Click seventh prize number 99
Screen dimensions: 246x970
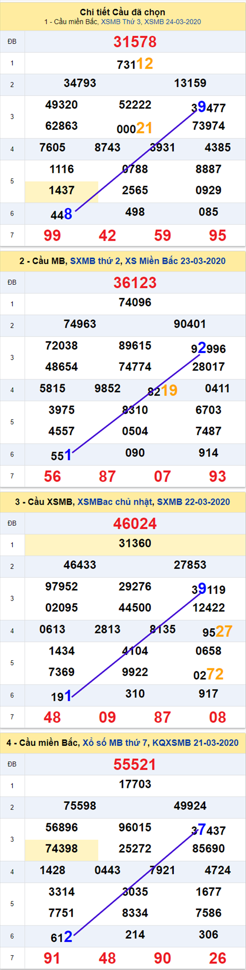click(x=52, y=236)
